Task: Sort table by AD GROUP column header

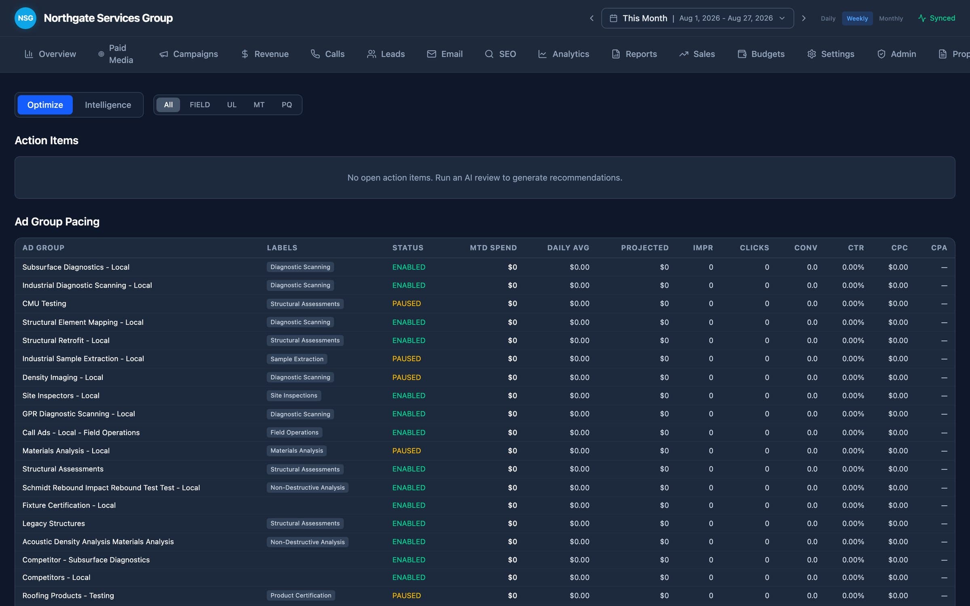Action: click(x=43, y=248)
